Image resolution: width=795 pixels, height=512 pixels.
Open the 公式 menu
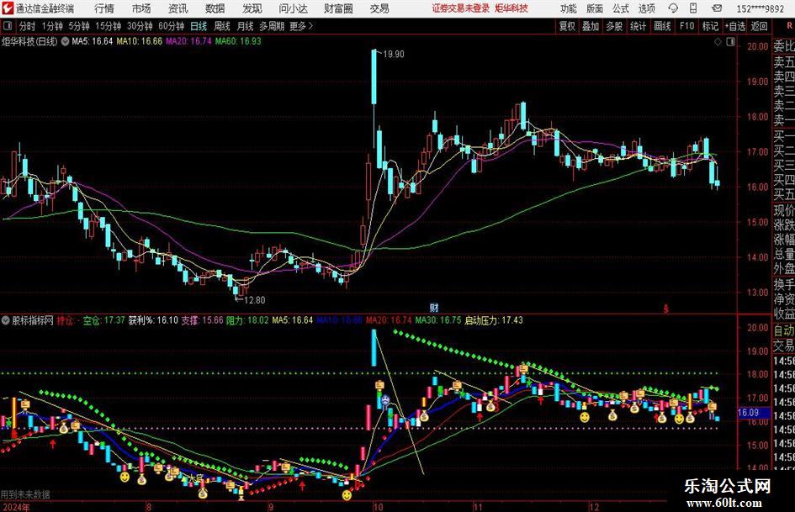621,8
